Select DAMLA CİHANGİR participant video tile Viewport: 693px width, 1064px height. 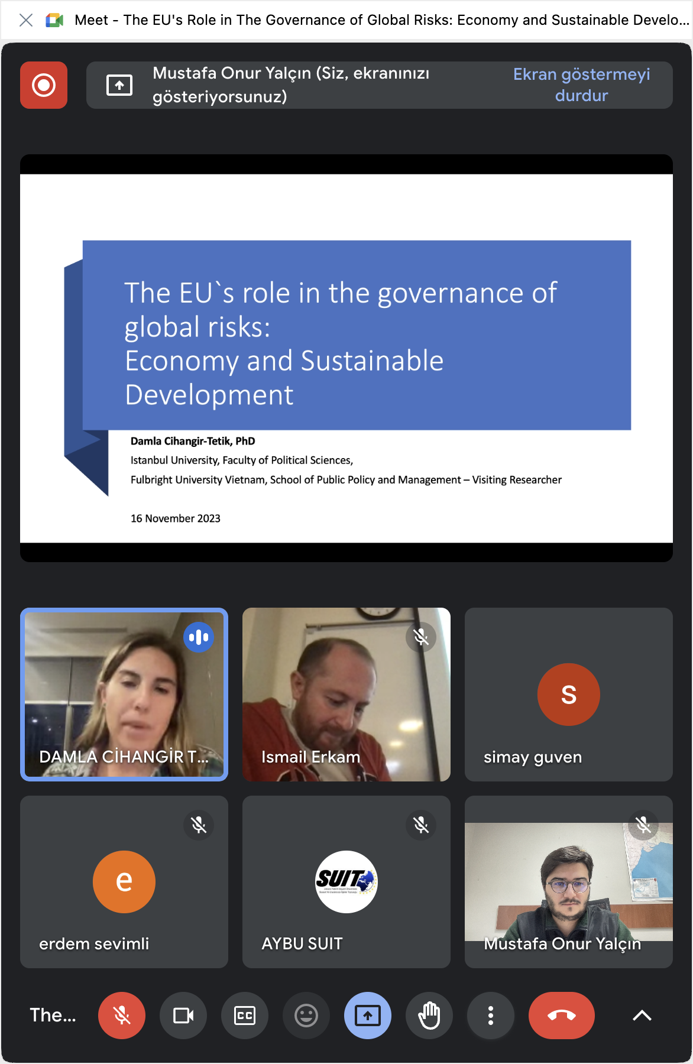124,695
